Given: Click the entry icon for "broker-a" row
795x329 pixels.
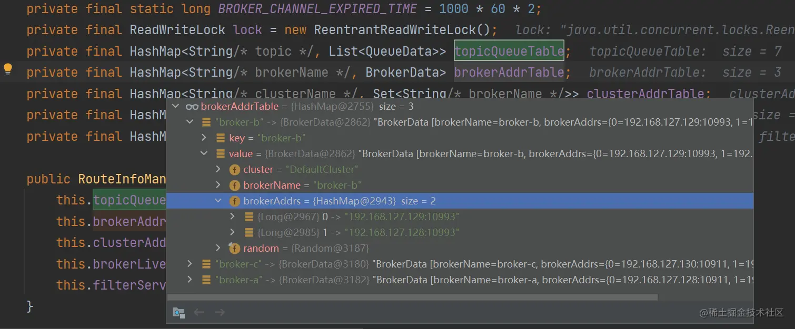Looking at the screenshot, I should click(206, 280).
